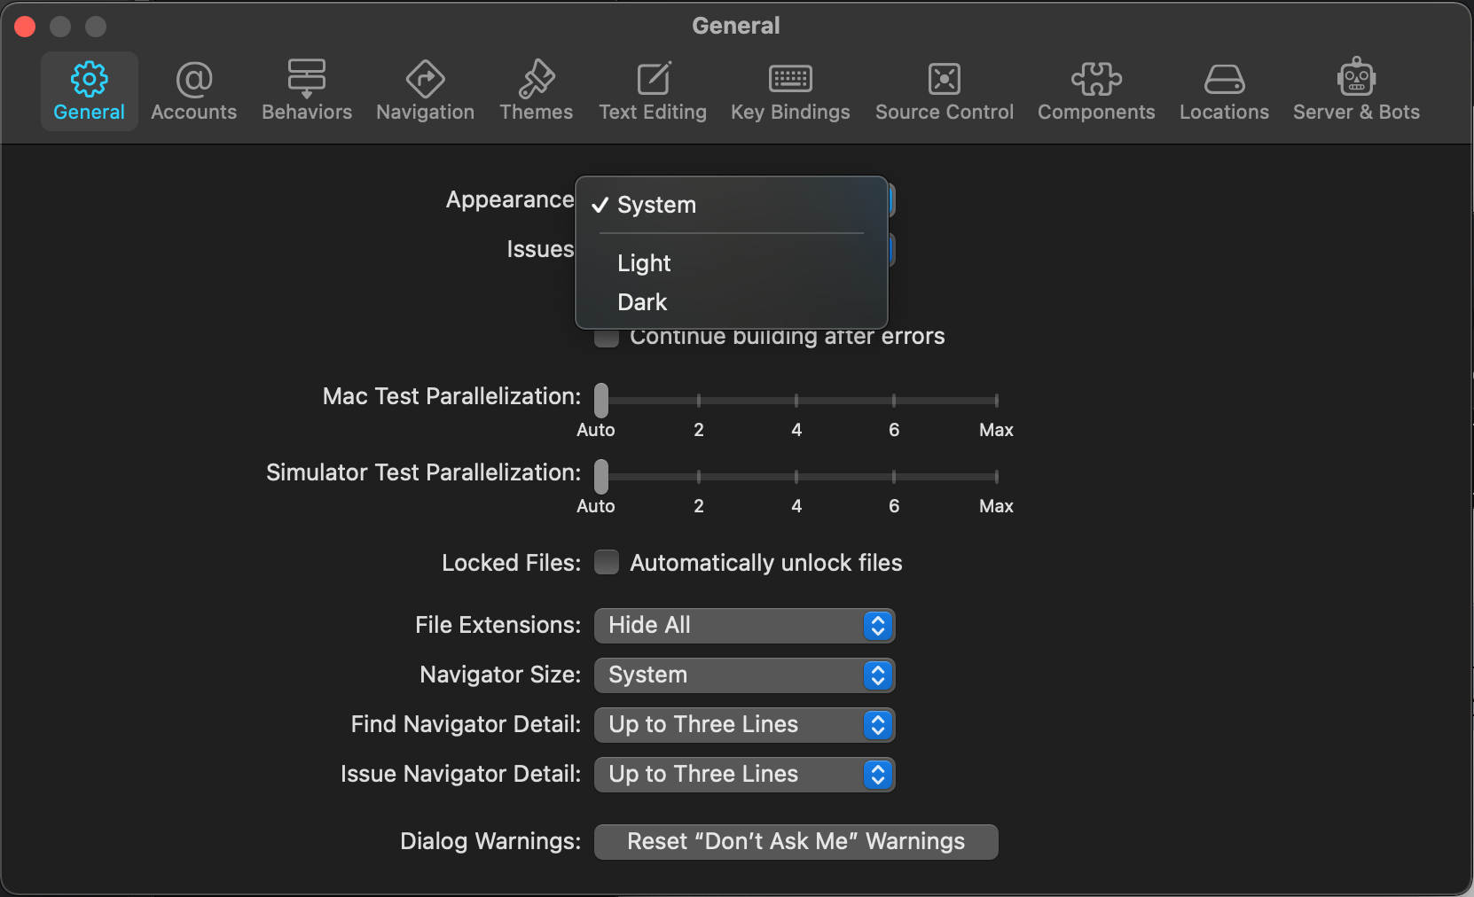Click the Mac Test Parallelization slider knob
This screenshot has height=897, width=1474.
pos(601,400)
